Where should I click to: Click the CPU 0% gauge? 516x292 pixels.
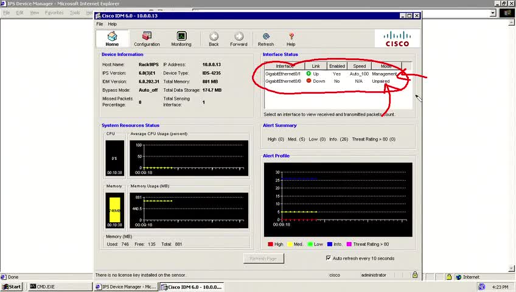pyautogui.click(x=114, y=158)
